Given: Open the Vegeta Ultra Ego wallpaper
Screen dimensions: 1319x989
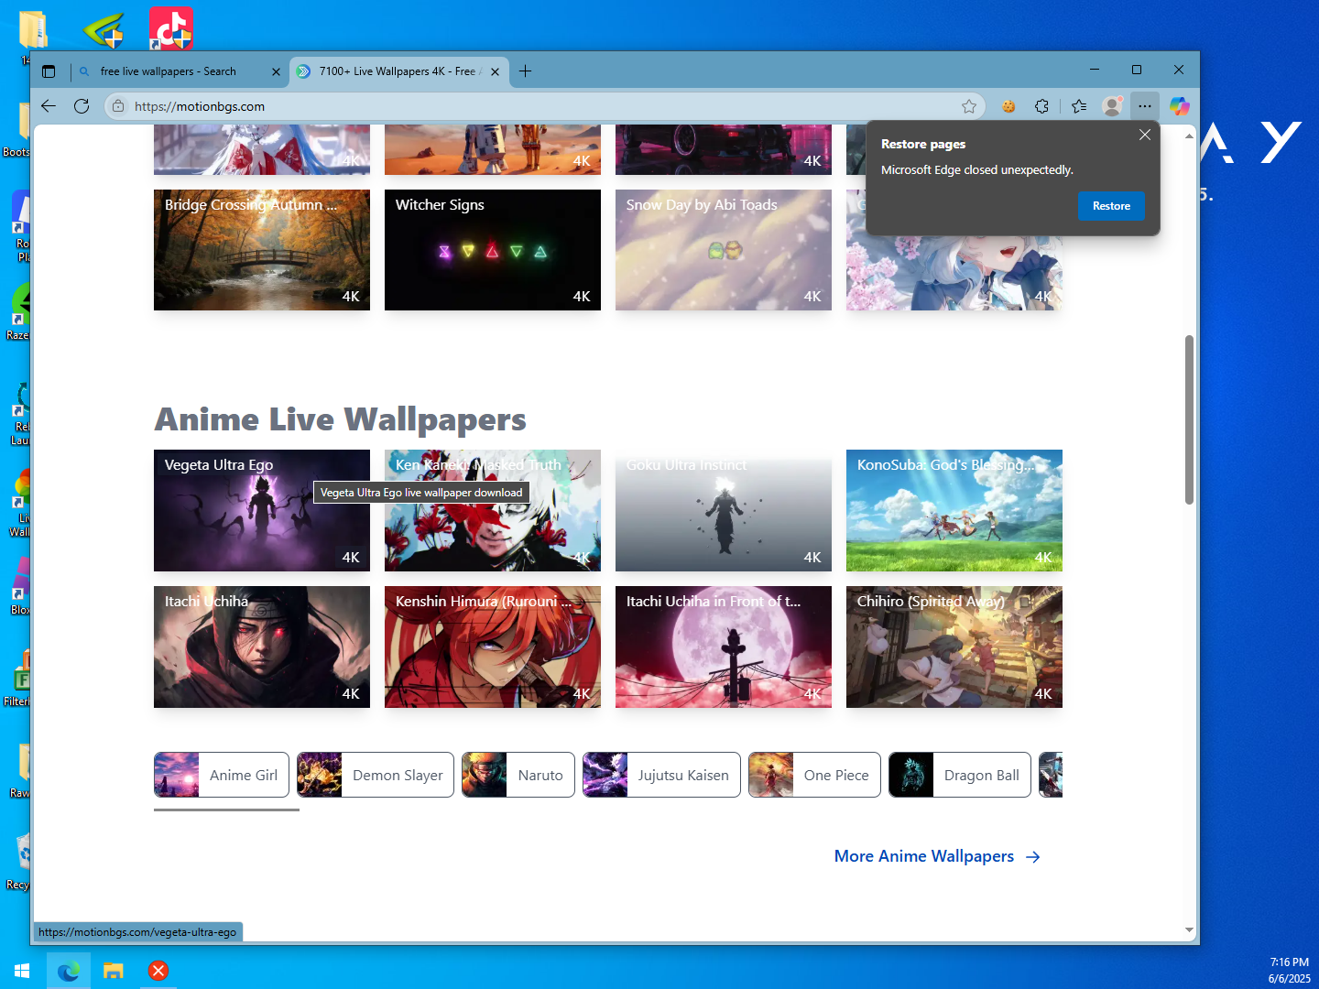Looking at the screenshot, I should coord(262,511).
